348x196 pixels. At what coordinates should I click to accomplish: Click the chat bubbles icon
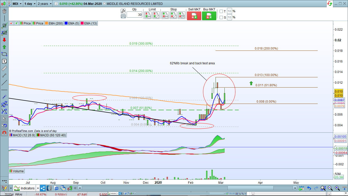(x=56, y=188)
